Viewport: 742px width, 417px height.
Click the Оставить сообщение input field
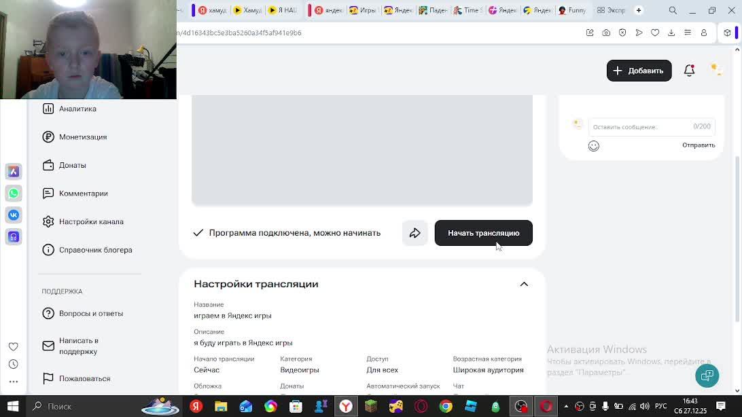[652, 127]
